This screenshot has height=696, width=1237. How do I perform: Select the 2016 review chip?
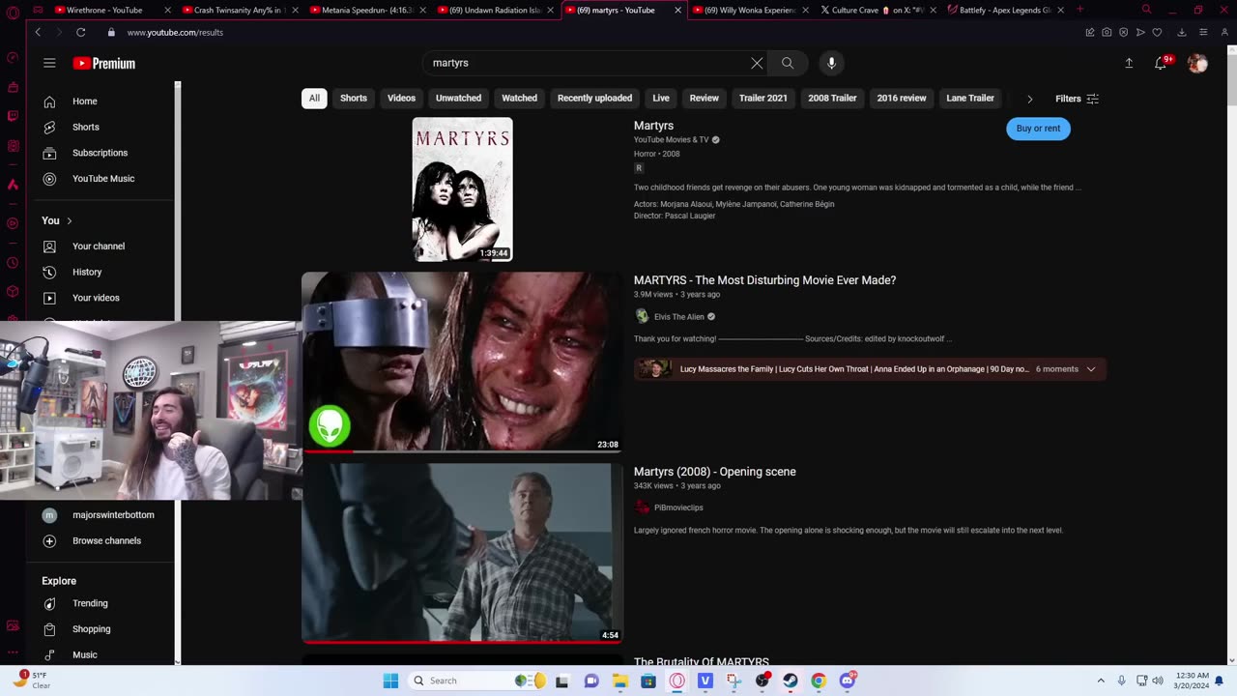[902, 98]
